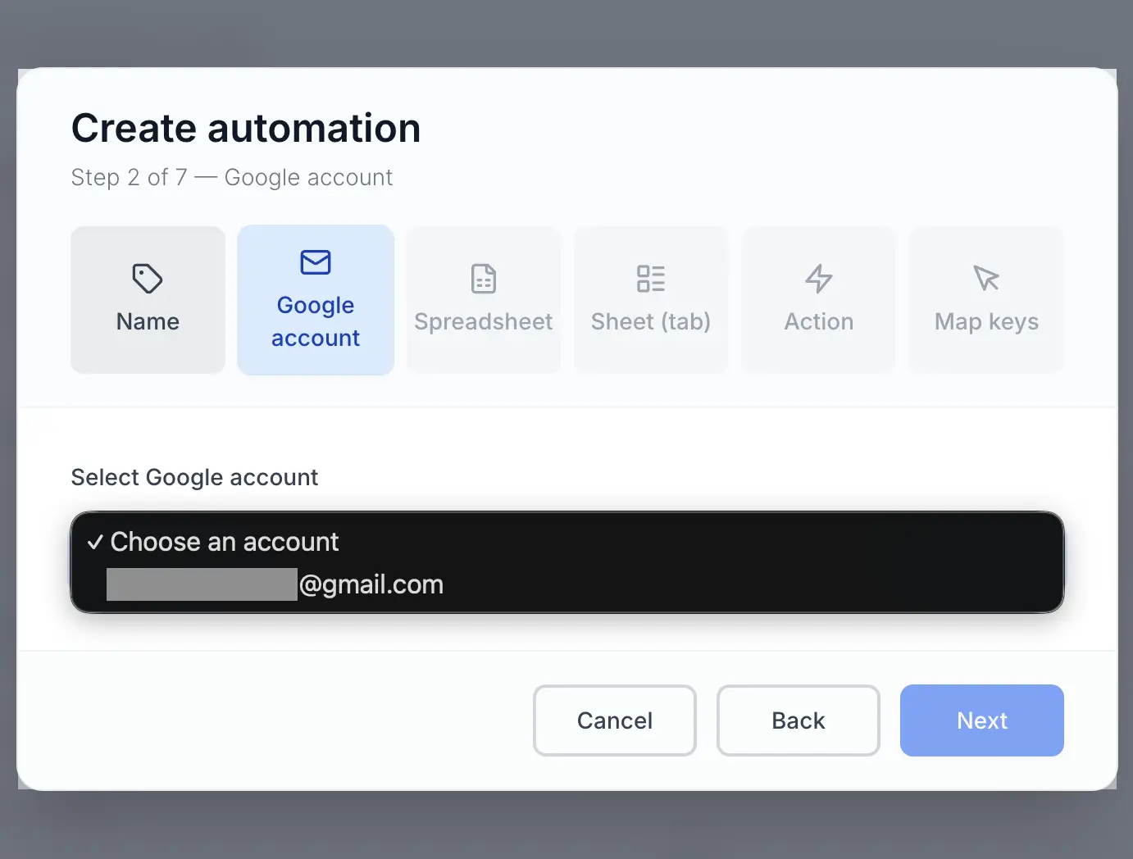Click the document icon on the Spreadsheet step

[x=483, y=279]
